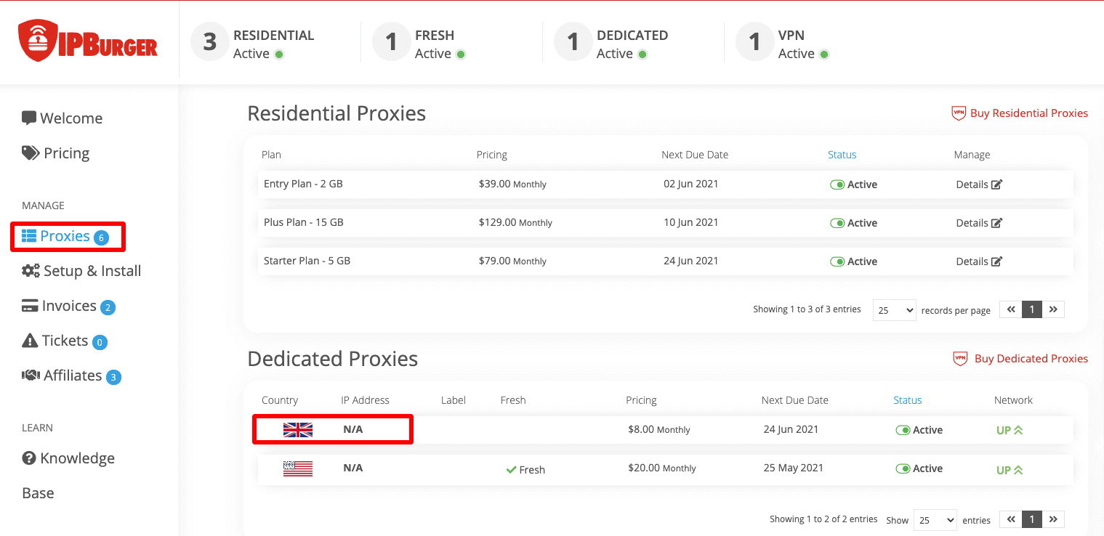The width and height of the screenshot is (1104, 536).
Task: Click Buy Residential Proxies link
Action: coord(1028,113)
